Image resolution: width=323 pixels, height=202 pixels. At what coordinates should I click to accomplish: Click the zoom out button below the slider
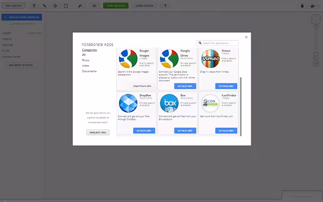316,58
